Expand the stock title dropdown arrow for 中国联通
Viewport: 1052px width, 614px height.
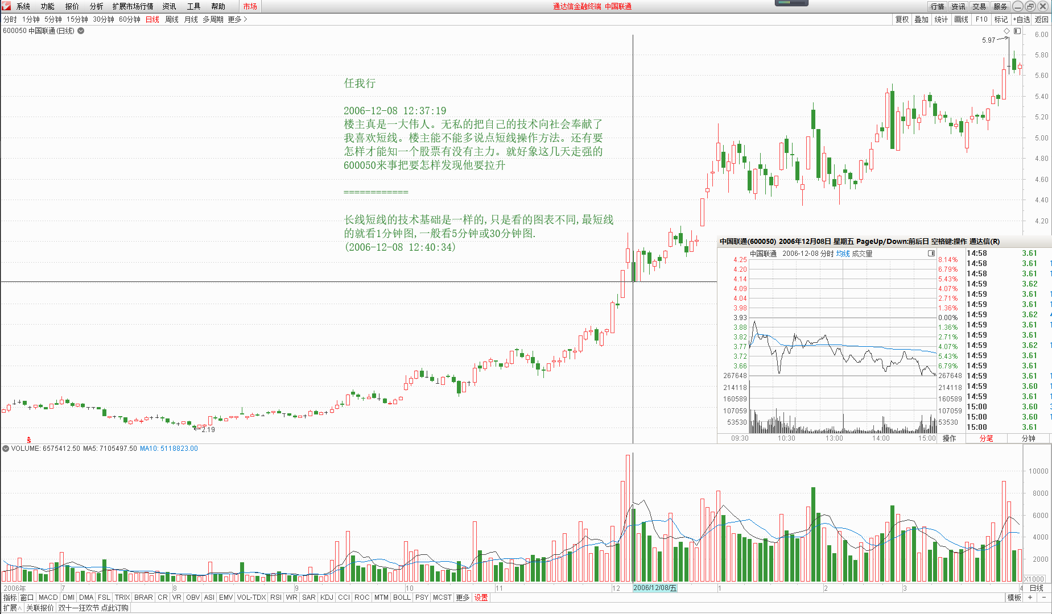(x=81, y=31)
